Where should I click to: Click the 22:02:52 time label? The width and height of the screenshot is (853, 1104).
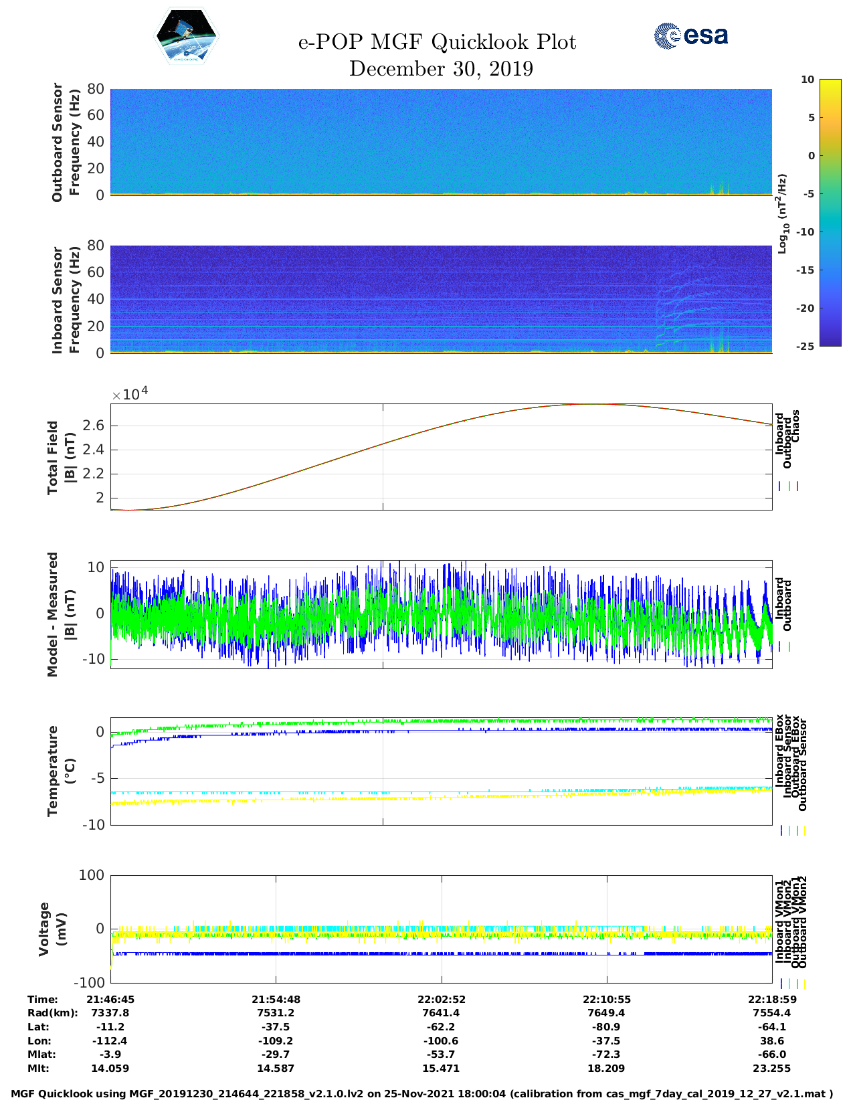point(442,1000)
